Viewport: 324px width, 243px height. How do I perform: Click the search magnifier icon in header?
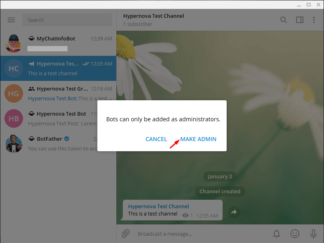coord(284,20)
